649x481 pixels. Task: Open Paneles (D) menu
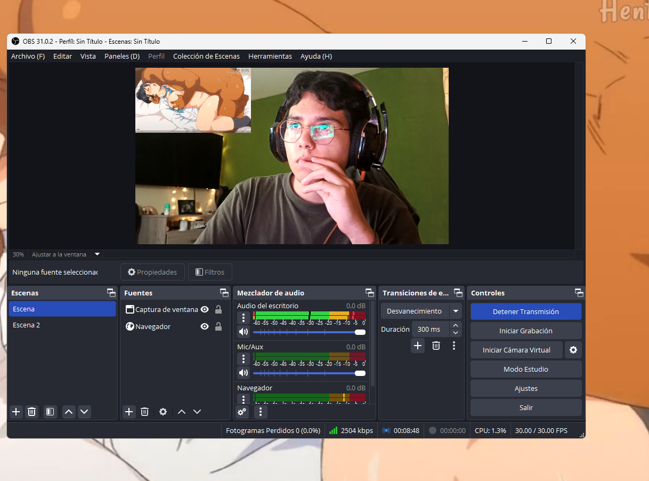(x=122, y=56)
